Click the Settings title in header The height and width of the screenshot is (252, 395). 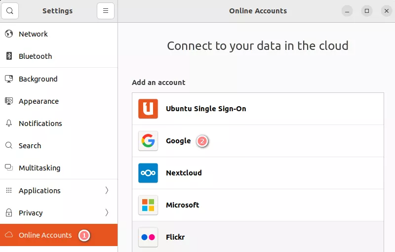pos(57,11)
